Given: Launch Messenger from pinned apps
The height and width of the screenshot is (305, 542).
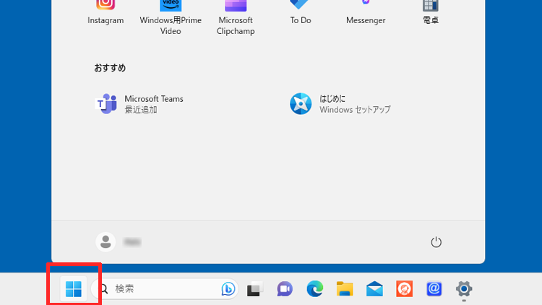Looking at the screenshot, I should coord(366,12).
